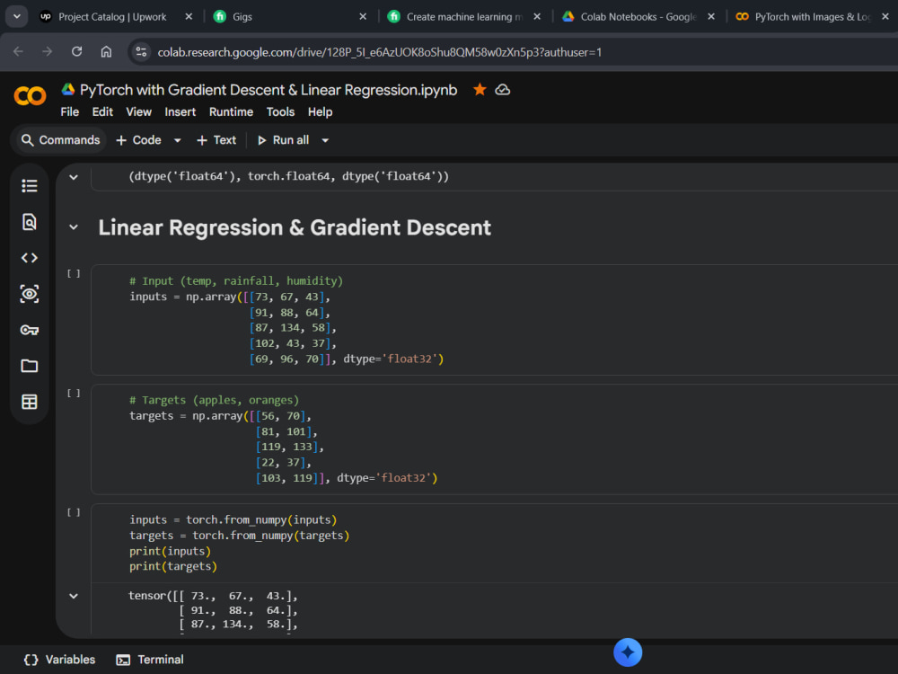Open the Table of contents sidebar icon
Viewport: 898px width, 674px height.
click(x=30, y=186)
